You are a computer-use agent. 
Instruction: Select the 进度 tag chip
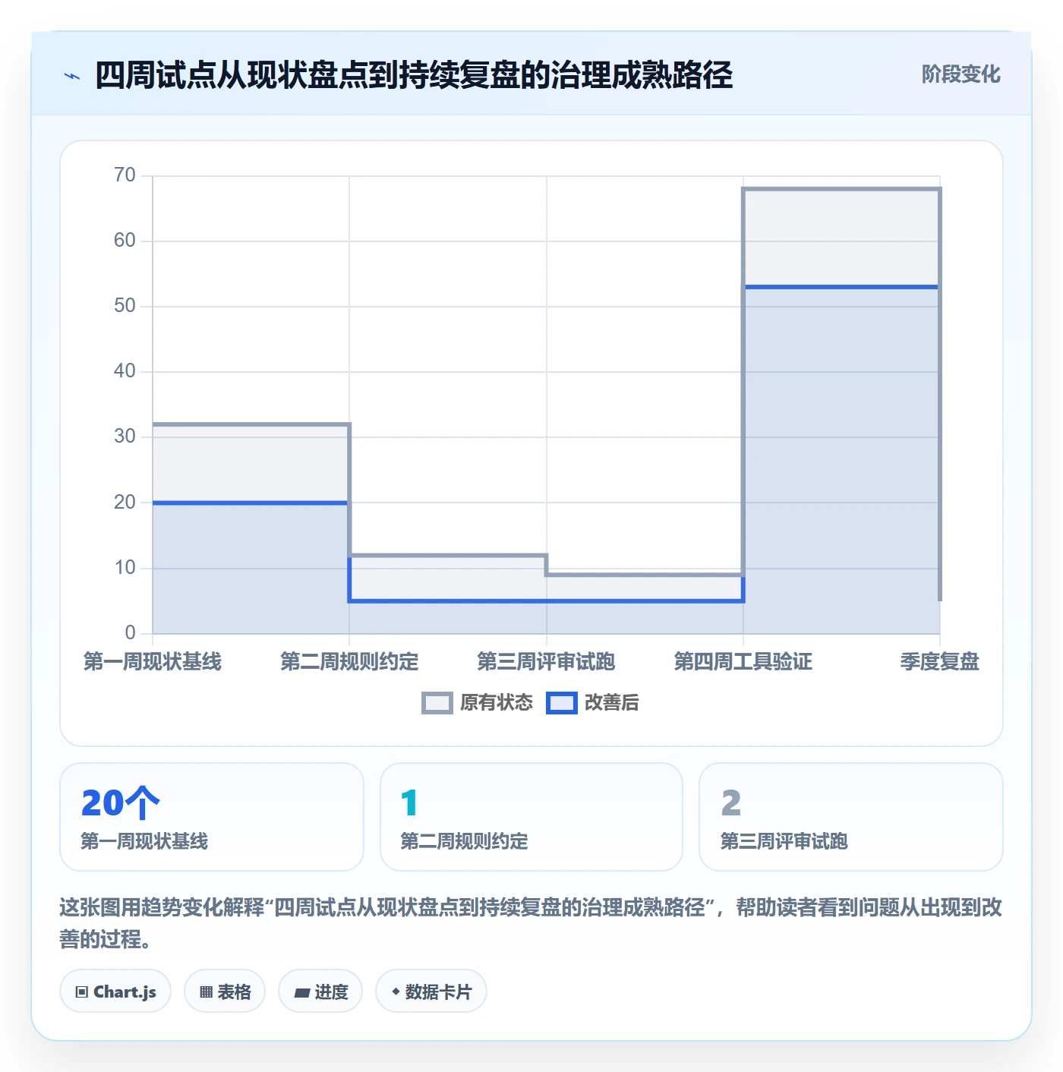pos(320,992)
